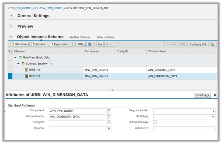
Task: Select the UIBB: (1) row
Action: 113,70
